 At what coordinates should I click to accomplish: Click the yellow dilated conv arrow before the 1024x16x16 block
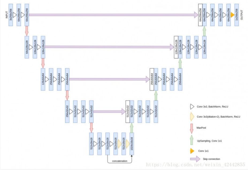coord(128,144)
